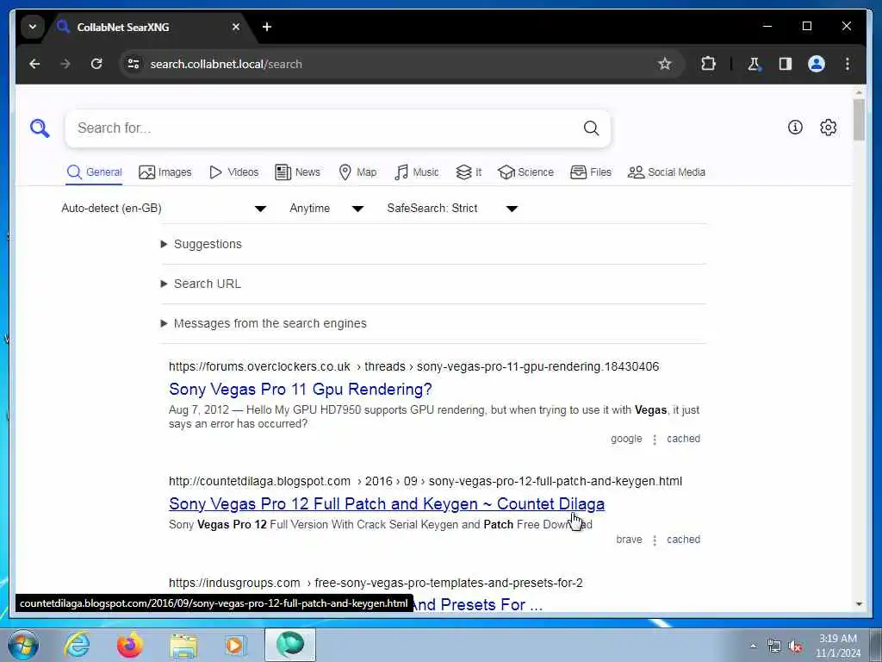
Task: Switch to the IT tab
Action: click(469, 172)
